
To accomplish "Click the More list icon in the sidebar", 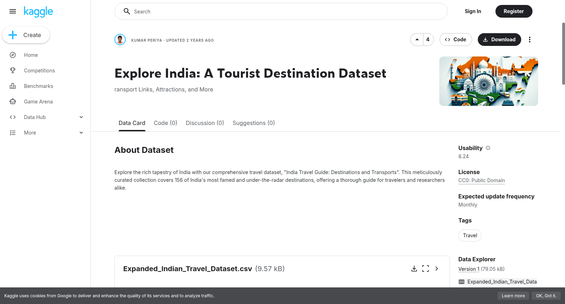I will coord(13,133).
